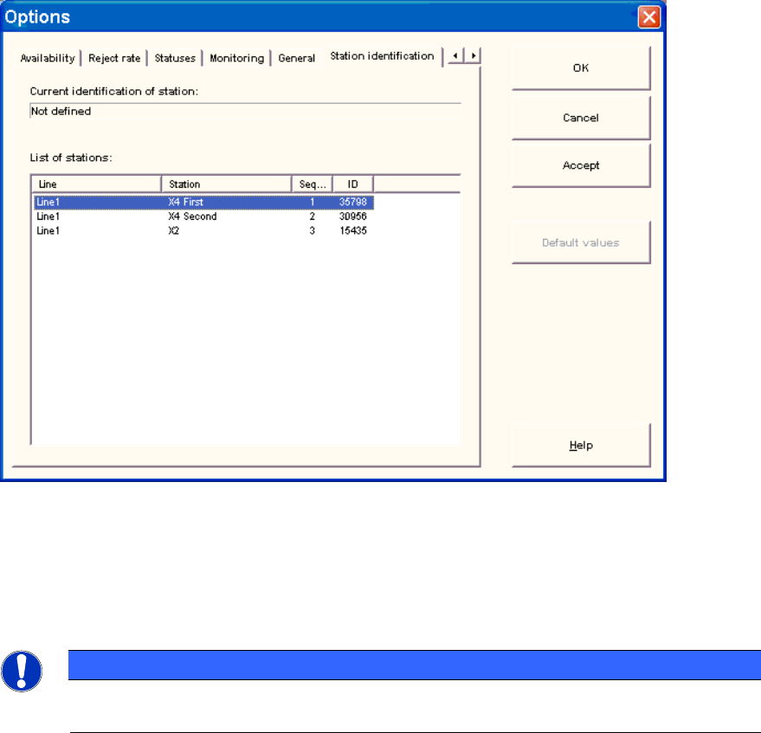Viewport: 761px width, 733px height.
Task: Close the Options dialog with the X
Action: pos(649,17)
